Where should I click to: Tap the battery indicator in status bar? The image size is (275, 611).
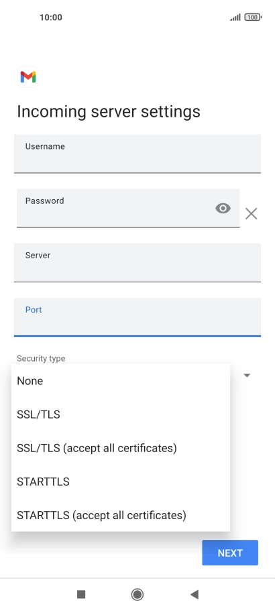pos(253,17)
